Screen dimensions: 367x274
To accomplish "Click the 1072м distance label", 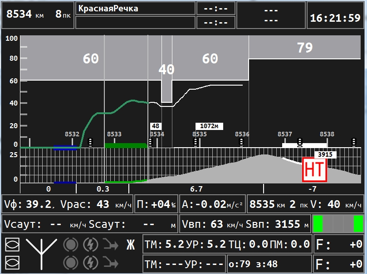I will (x=209, y=126).
